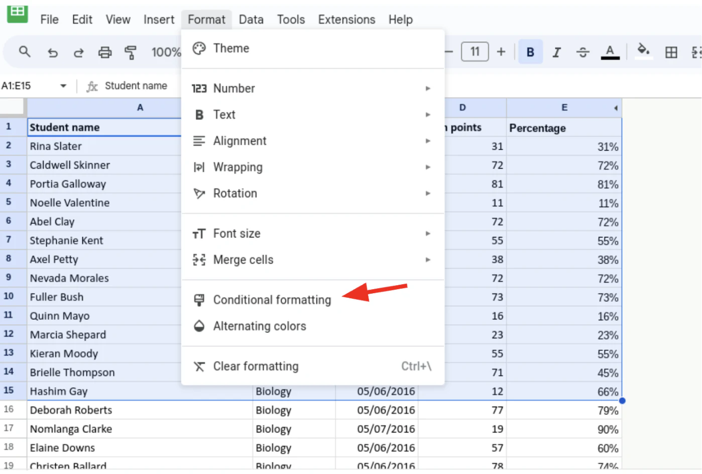Click the small arrow in column E header
This screenshot has width=702, height=474.
point(615,108)
